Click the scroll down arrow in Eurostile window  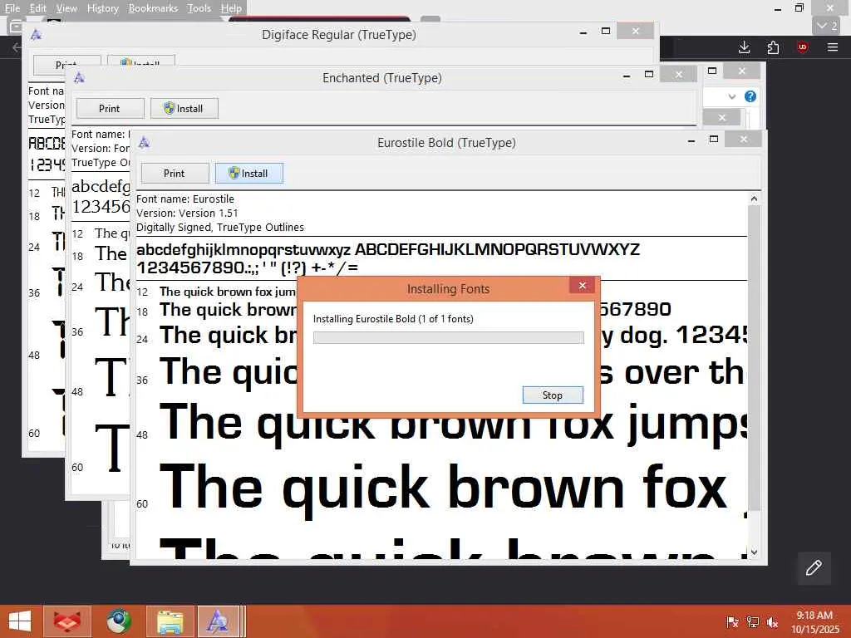coord(754,552)
